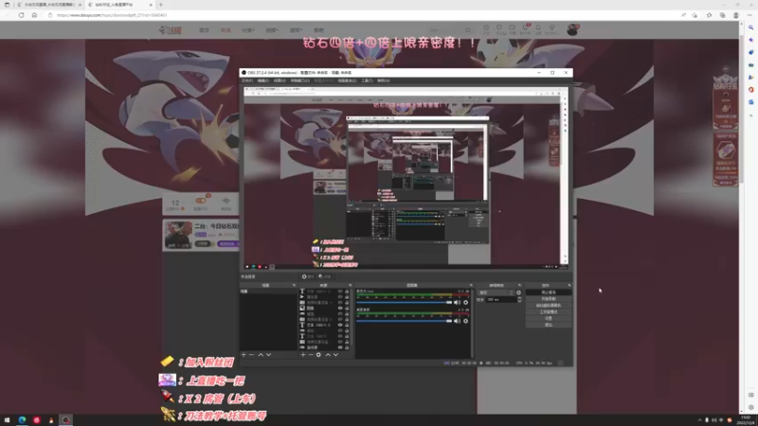The width and height of the screenshot is (758, 426).
Task: Mute the desktop audio speaker icon
Action: (x=457, y=321)
